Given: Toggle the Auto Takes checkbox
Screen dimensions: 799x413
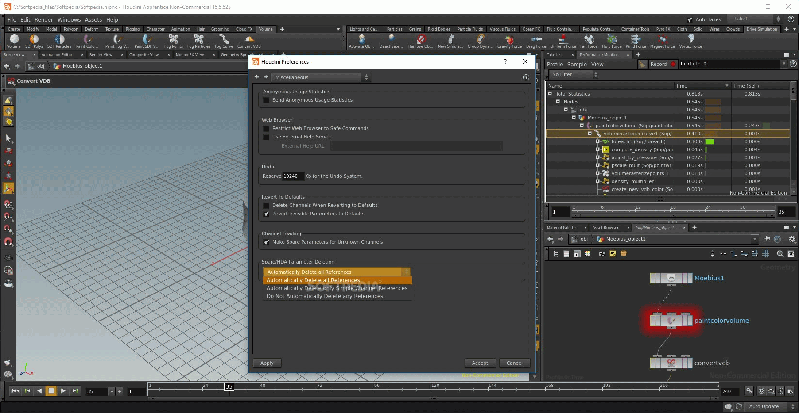Looking at the screenshot, I should (x=690, y=20).
